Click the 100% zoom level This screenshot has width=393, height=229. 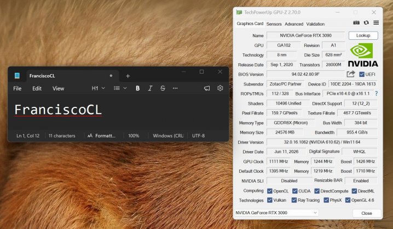[134, 136]
